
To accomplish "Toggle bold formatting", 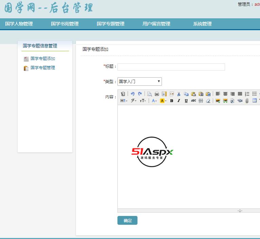I will click(172, 101).
